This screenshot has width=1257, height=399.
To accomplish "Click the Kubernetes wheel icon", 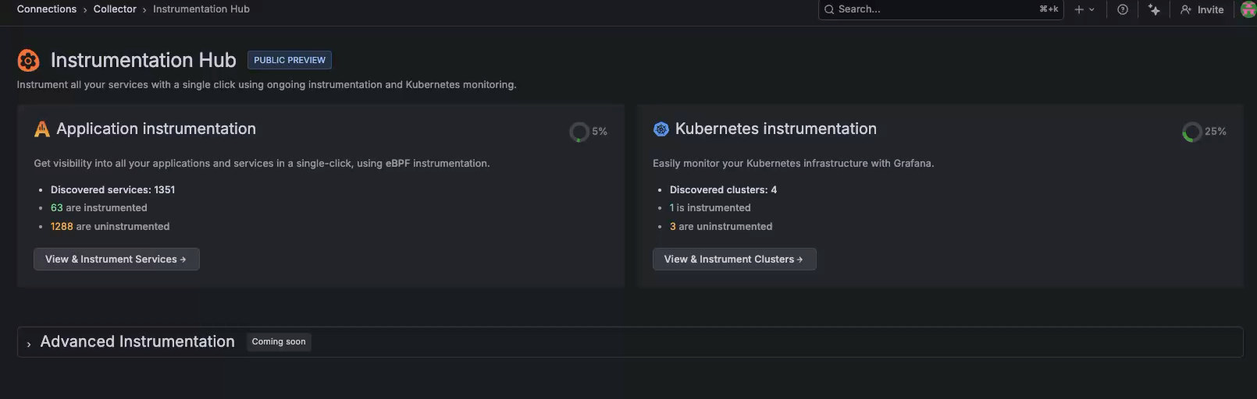I will coord(661,129).
